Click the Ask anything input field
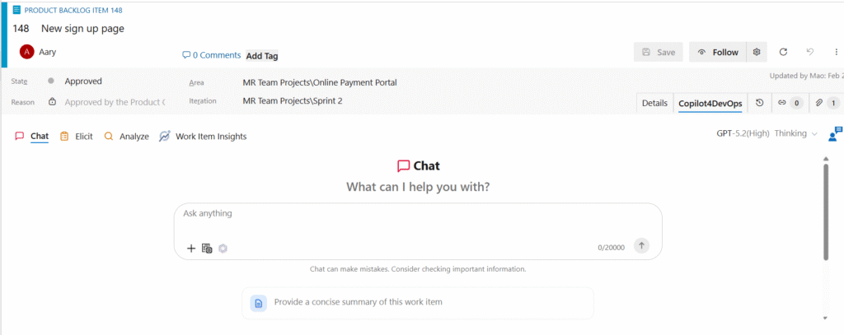This screenshot has width=844, height=335. point(417,219)
